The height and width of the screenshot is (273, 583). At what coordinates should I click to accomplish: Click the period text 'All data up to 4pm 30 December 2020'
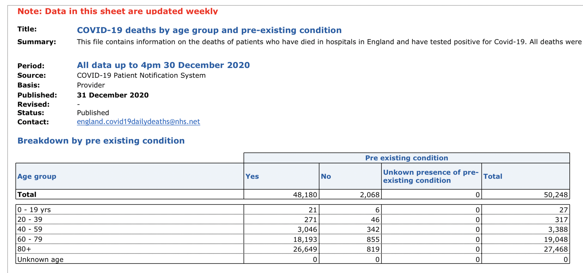click(x=163, y=65)
